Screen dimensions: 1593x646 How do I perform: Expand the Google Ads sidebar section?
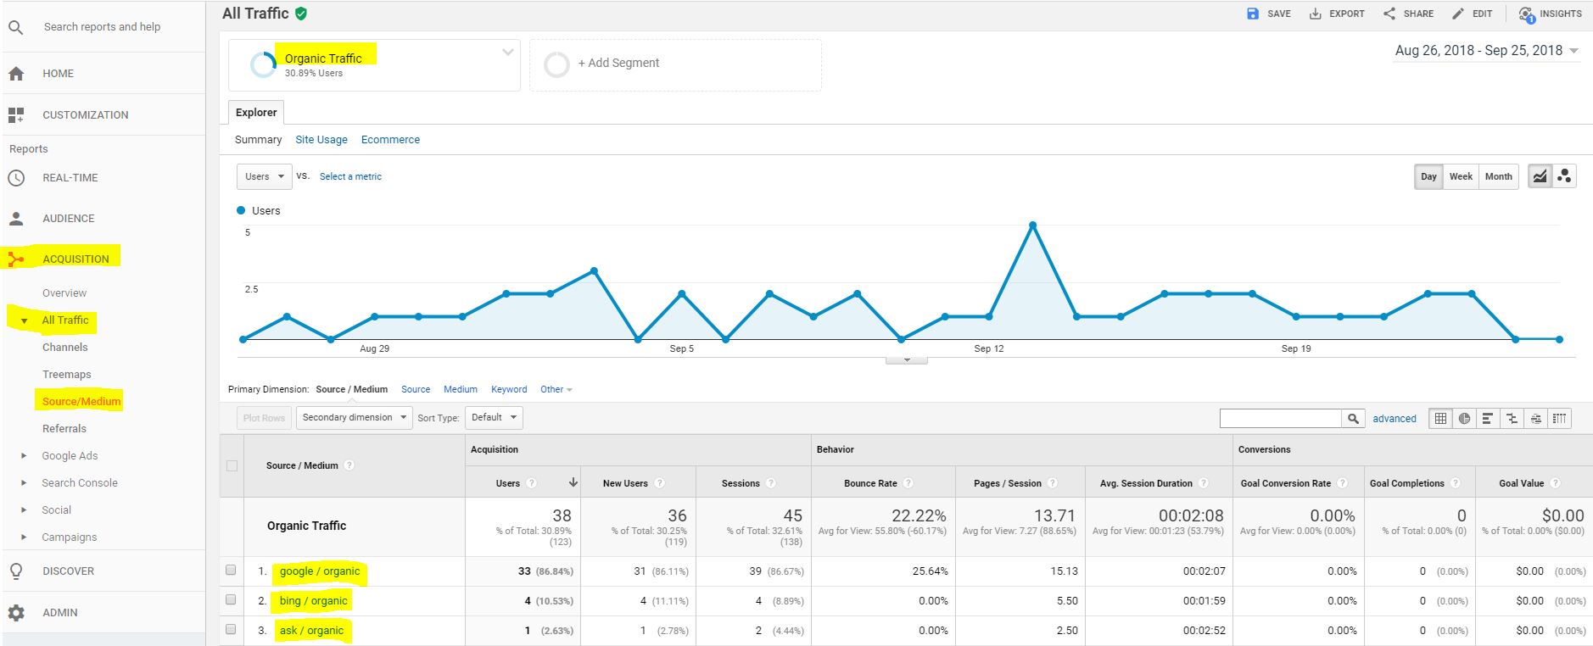[x=70, y=456]
